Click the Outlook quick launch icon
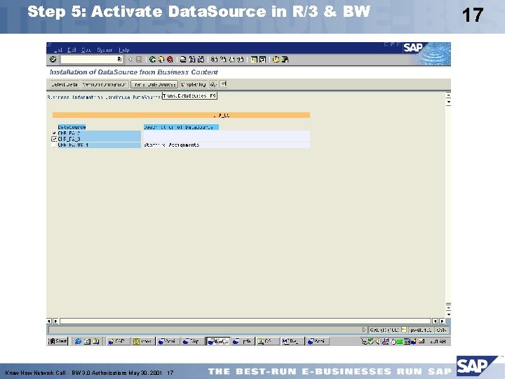The width and height of the screenshot is (505, 379). [87, 341]
